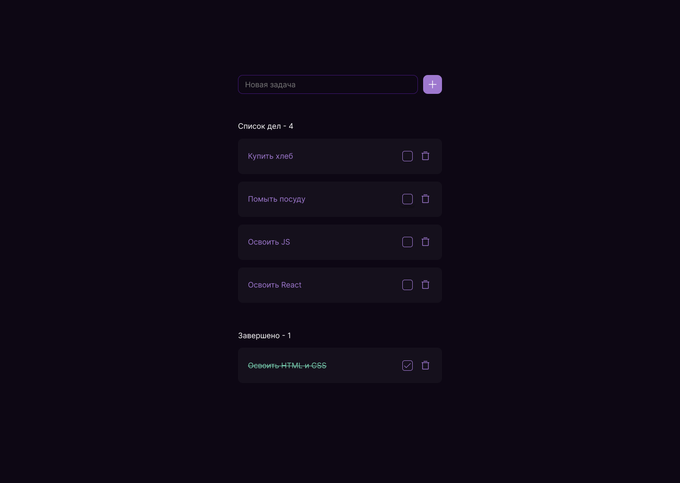Screen dimensions: 680x483
Task: Tick the Освоить JS checkbox
Action: 408,242
